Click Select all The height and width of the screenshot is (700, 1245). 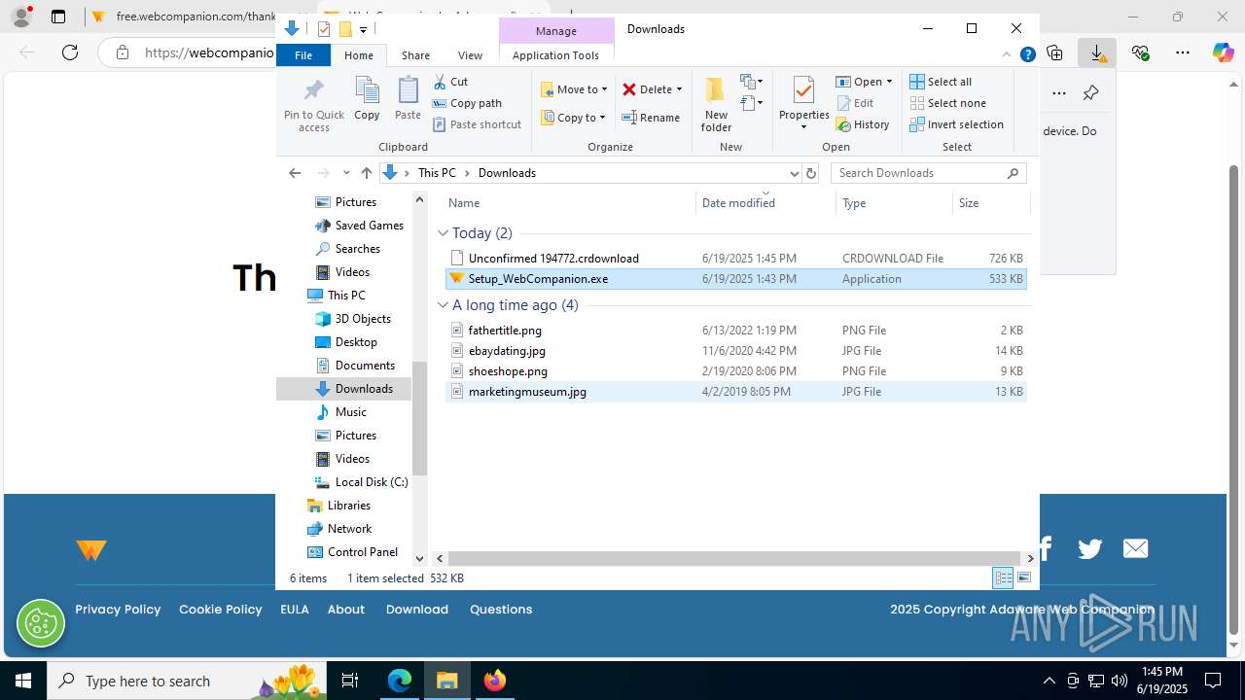941,82
